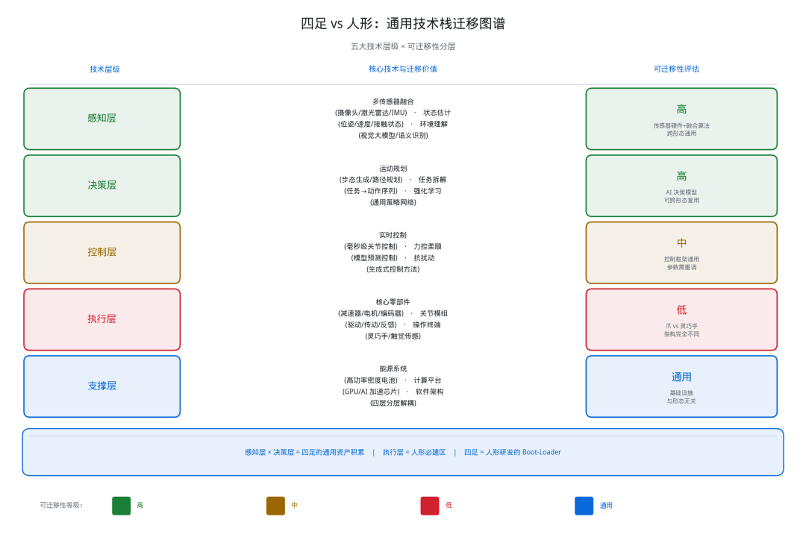
Task: Click the legend label 可迁移性等级：
Action: (61, 505)
